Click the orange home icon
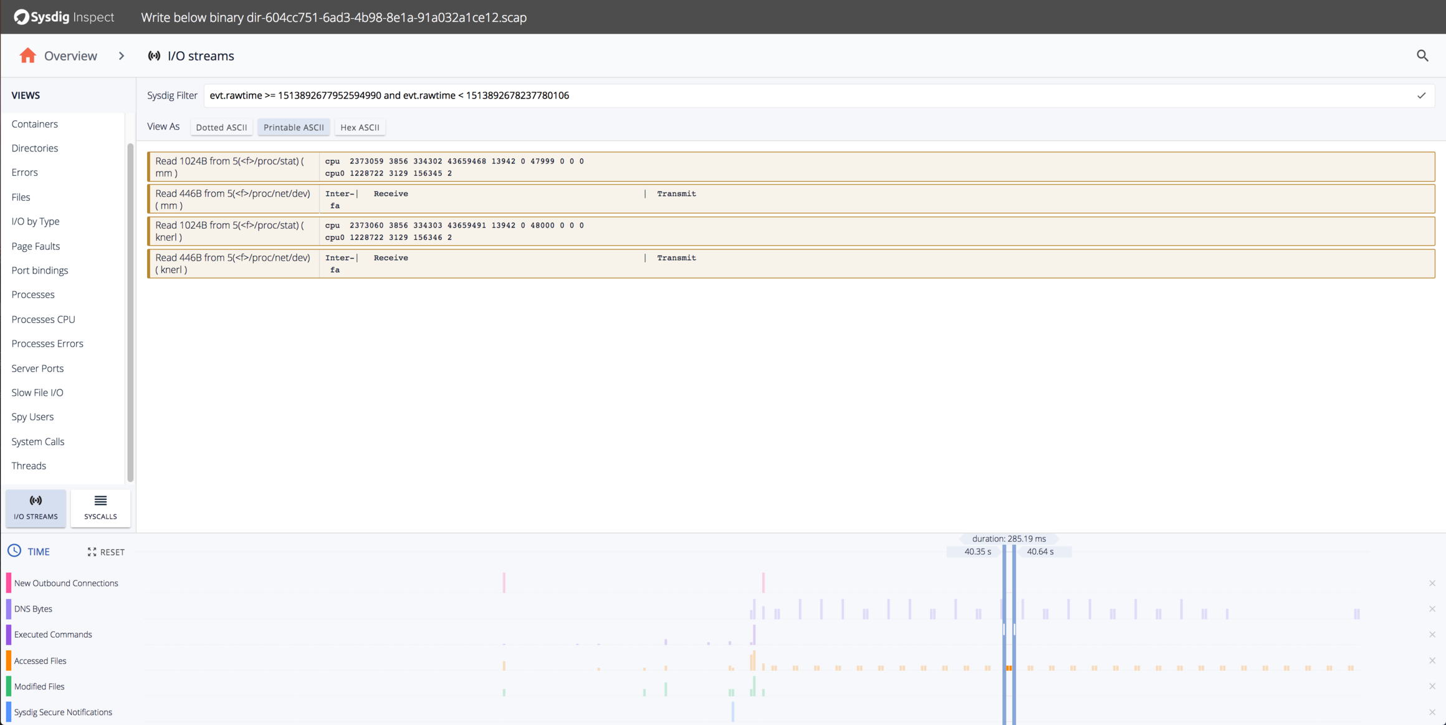 pos(27,55)
